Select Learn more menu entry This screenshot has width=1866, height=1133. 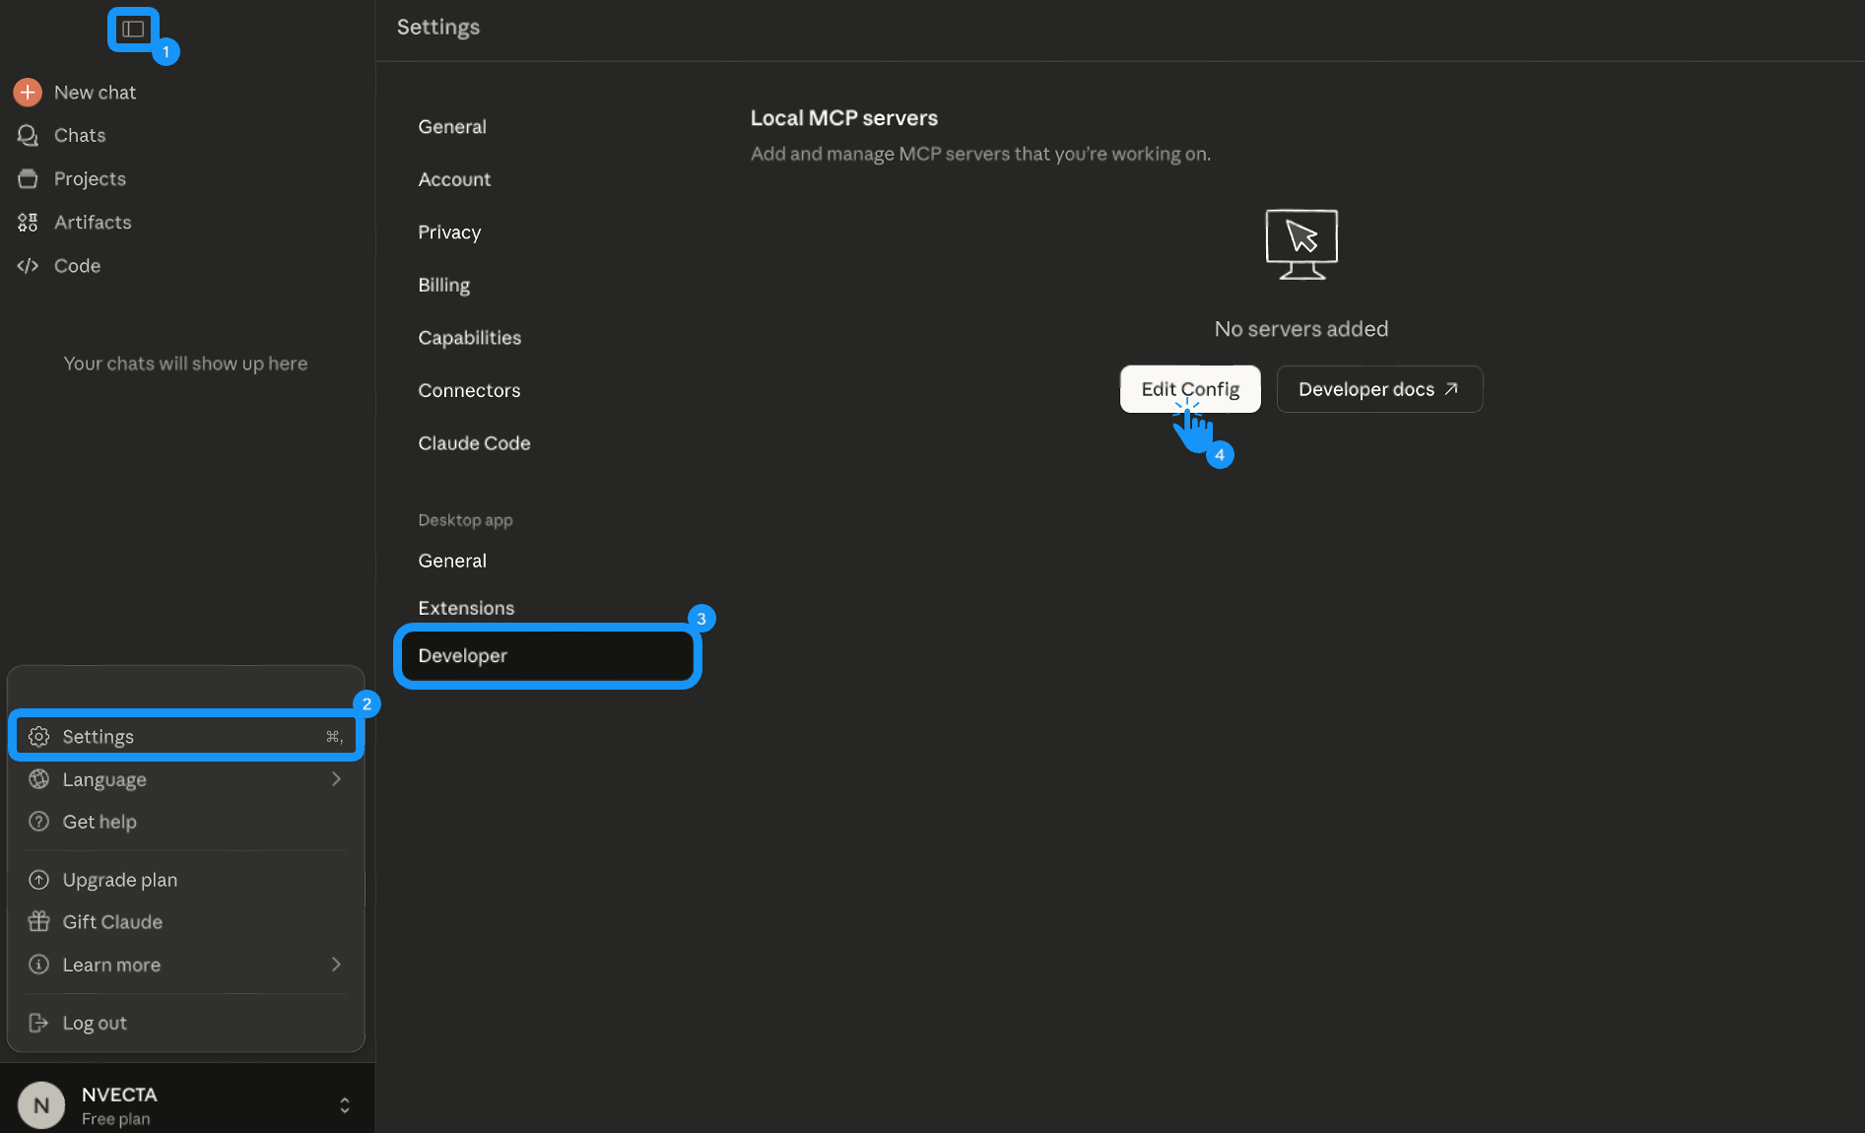pyautogui.click(x=186, y=965)
